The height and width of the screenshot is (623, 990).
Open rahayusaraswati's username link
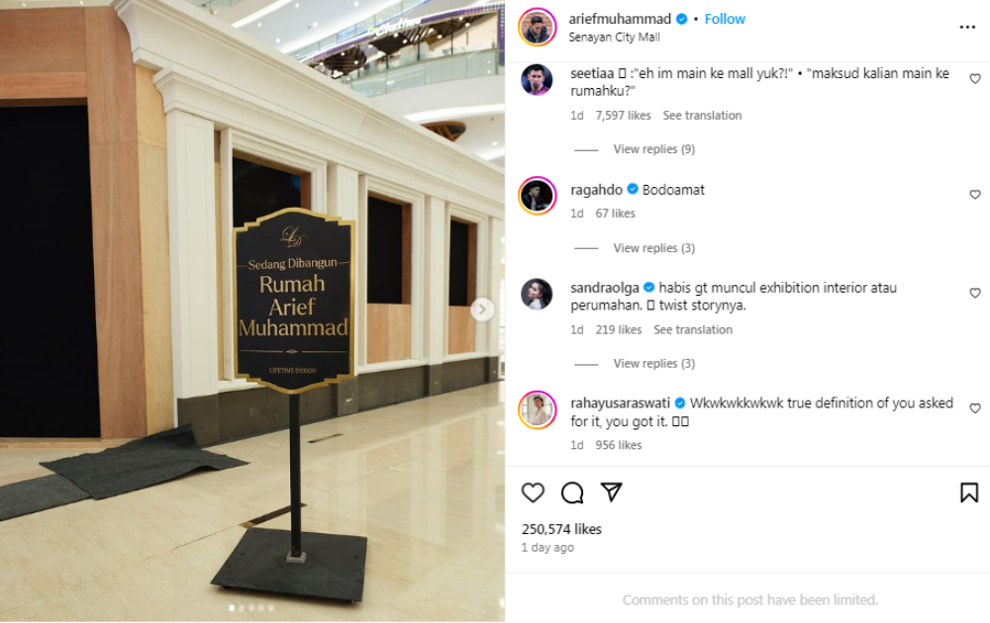[620, 402]
